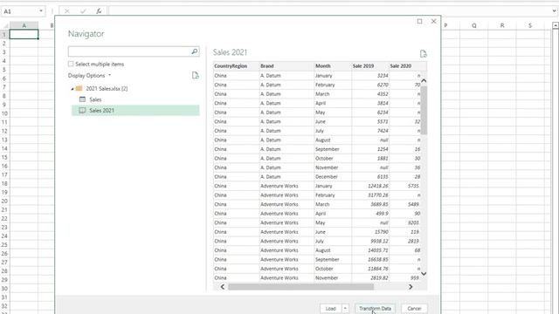Click the confirm checkmark in formula bar
This screenshot has width=559, height=314.
click(x=83, y=11)
